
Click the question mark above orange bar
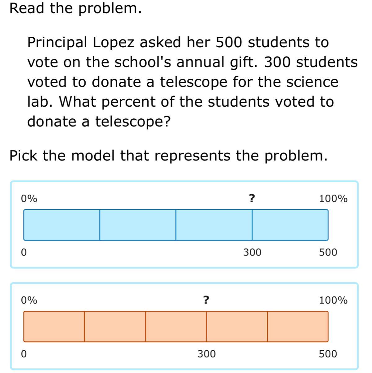pos(206,300)
